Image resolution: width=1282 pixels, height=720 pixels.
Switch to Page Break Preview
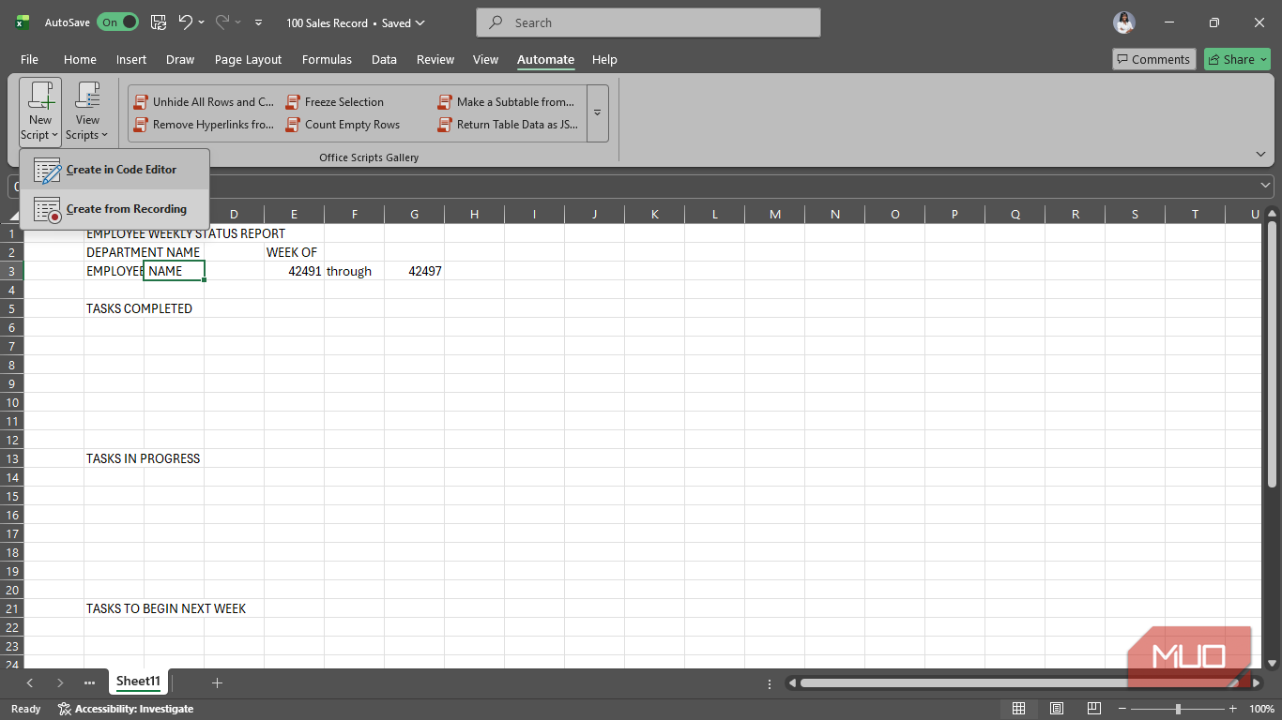coord(1094,709)
